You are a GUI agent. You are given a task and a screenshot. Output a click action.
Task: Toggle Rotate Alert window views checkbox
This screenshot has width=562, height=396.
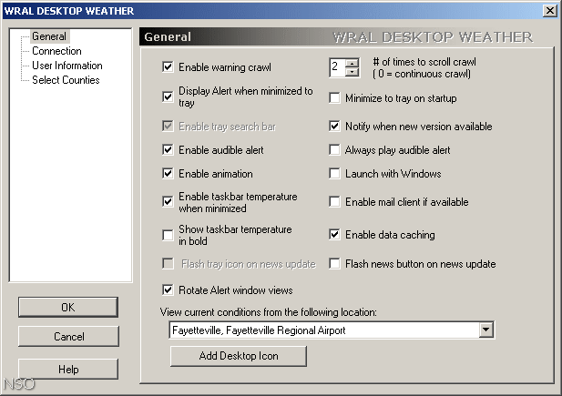tap(168, 289)
